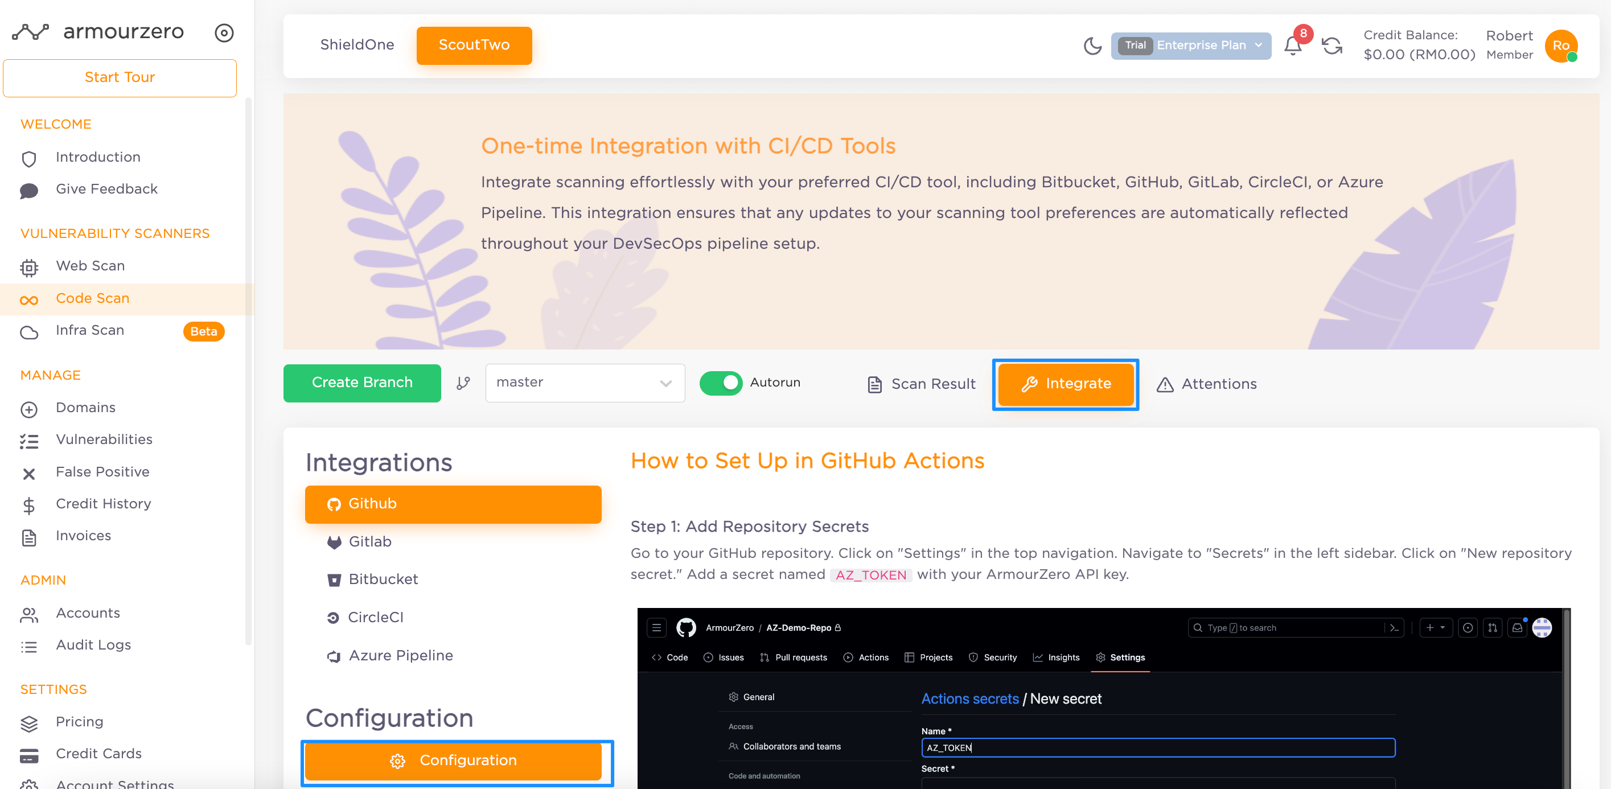
Task: Open the Configuration button
Action: pyautogui.click(x=453, y=761)
